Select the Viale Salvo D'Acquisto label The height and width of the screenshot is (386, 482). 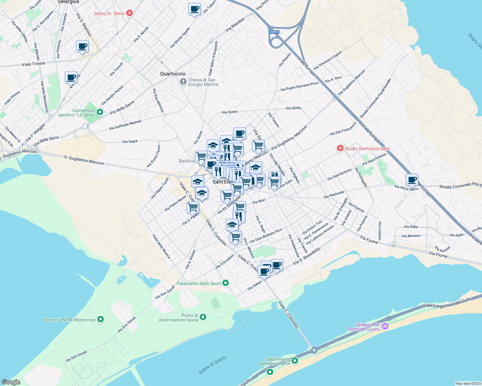(x=213, y=59)
